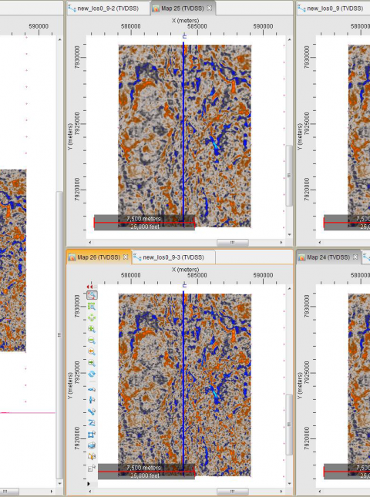Select the diagonal arbitrary line tool
Viewport: 370px width, 497px height.
pyautogui.click(x=92, y=411)
